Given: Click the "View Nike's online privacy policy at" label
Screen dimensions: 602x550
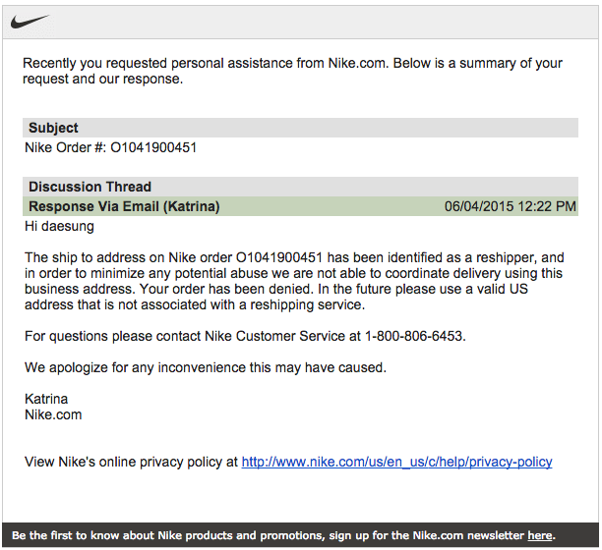Looking at the screenshot, I should point(131,462).
